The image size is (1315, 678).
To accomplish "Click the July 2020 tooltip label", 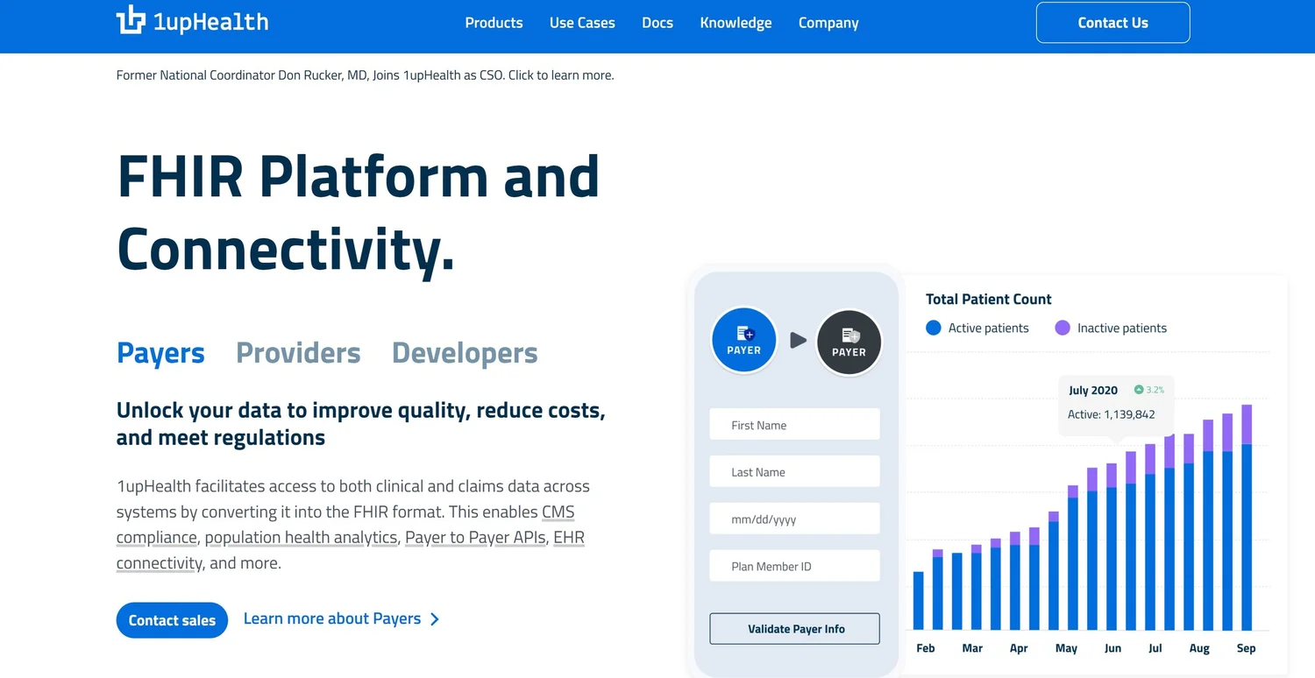I will (1093, 391).
